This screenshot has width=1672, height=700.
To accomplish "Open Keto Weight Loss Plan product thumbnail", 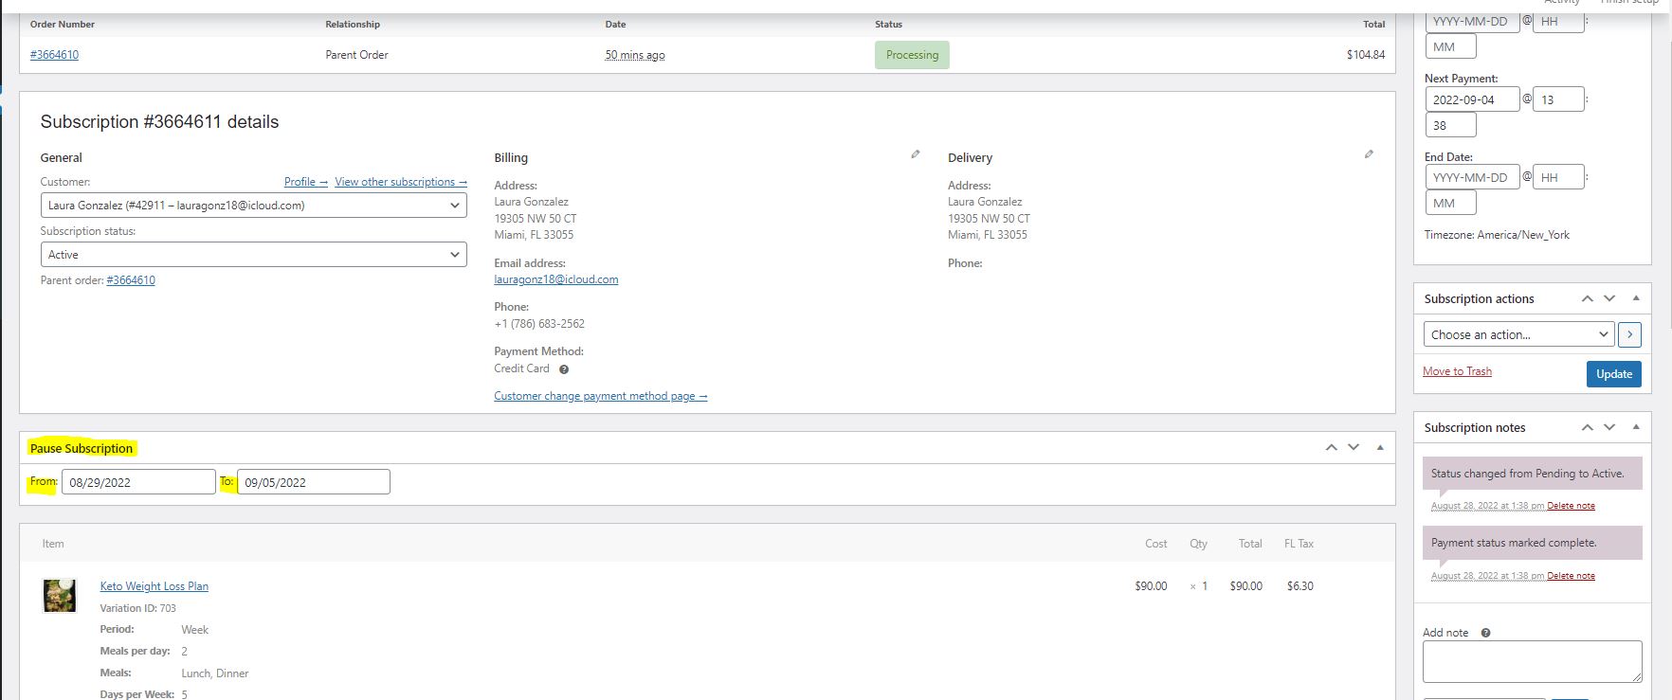I will tap(59, 596).
